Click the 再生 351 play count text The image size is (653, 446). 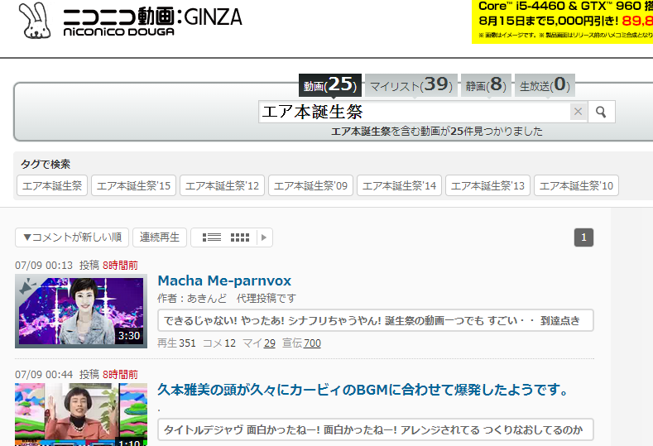point(176,343)
